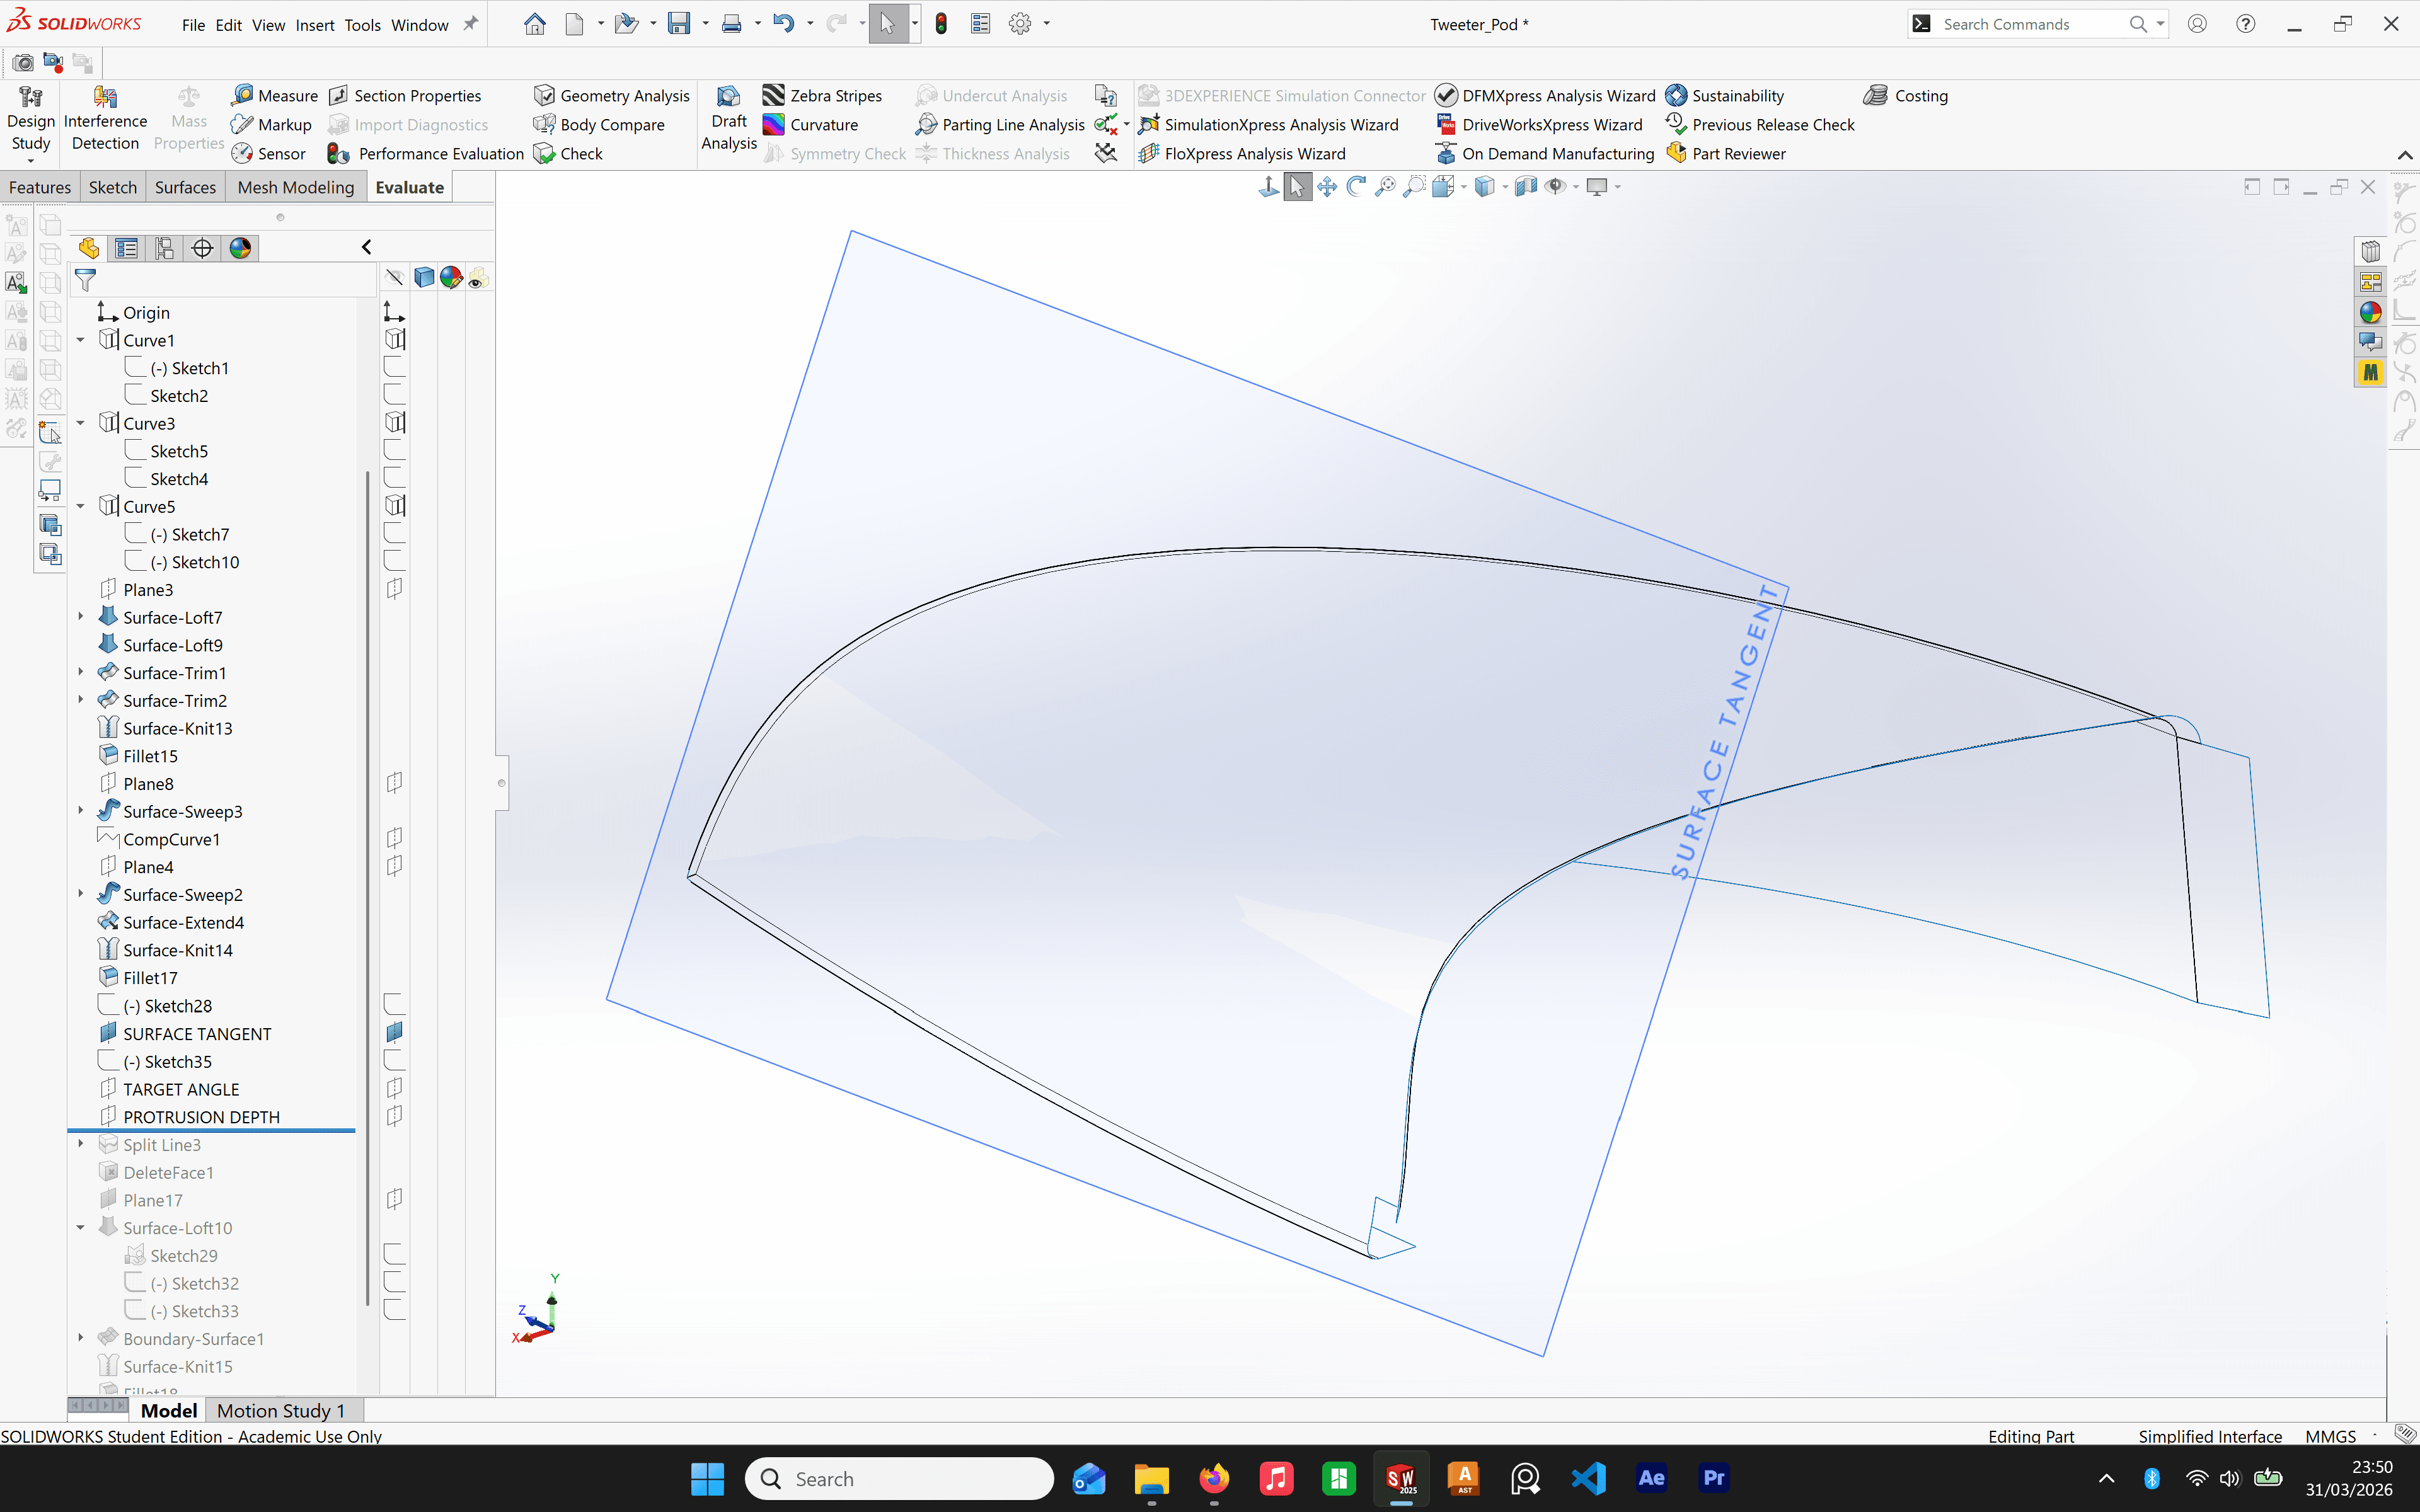This screenshot has width=2420, height=1512.
Task: Click the tree filter funnel icon
Action: click(x=86, y=280)
